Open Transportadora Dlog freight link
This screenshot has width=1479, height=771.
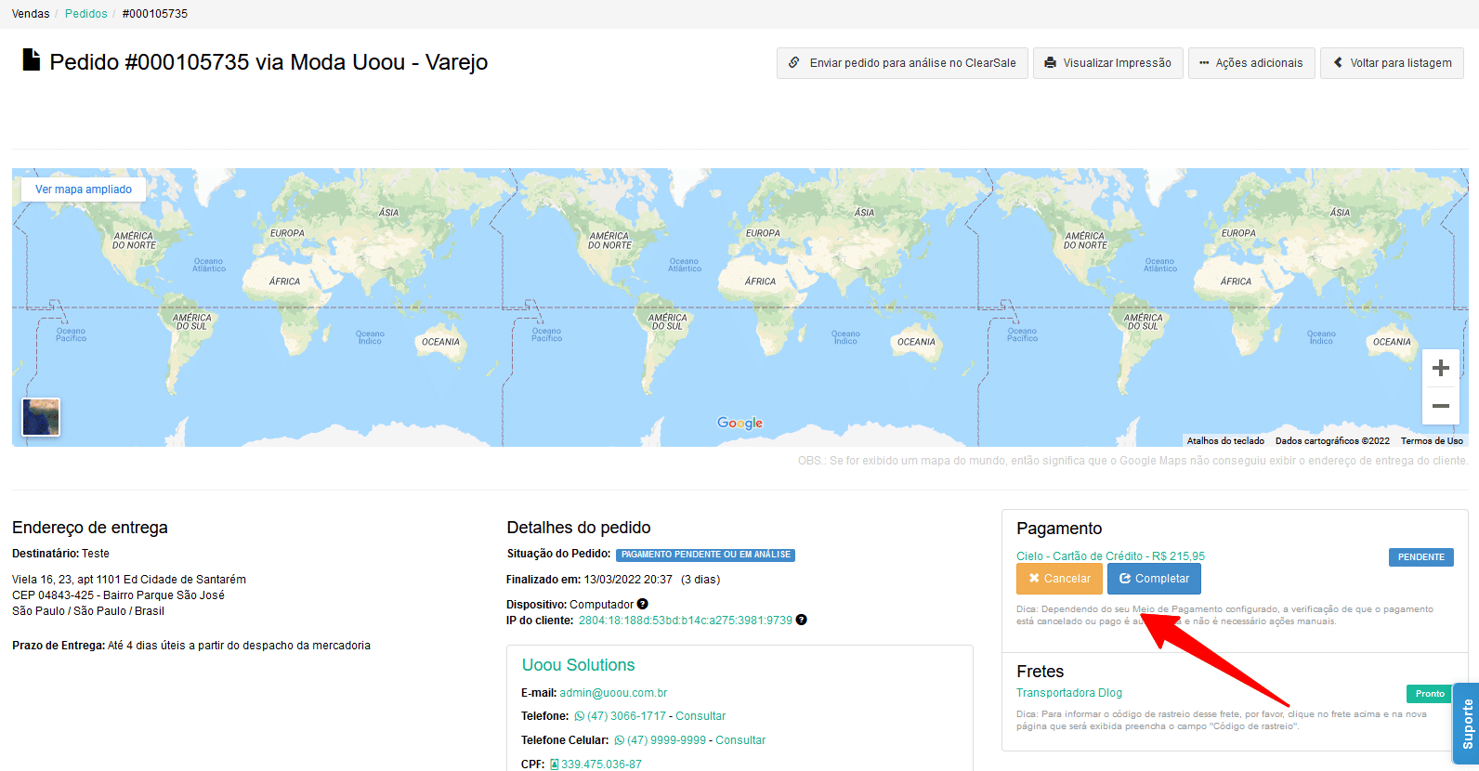1068,693
